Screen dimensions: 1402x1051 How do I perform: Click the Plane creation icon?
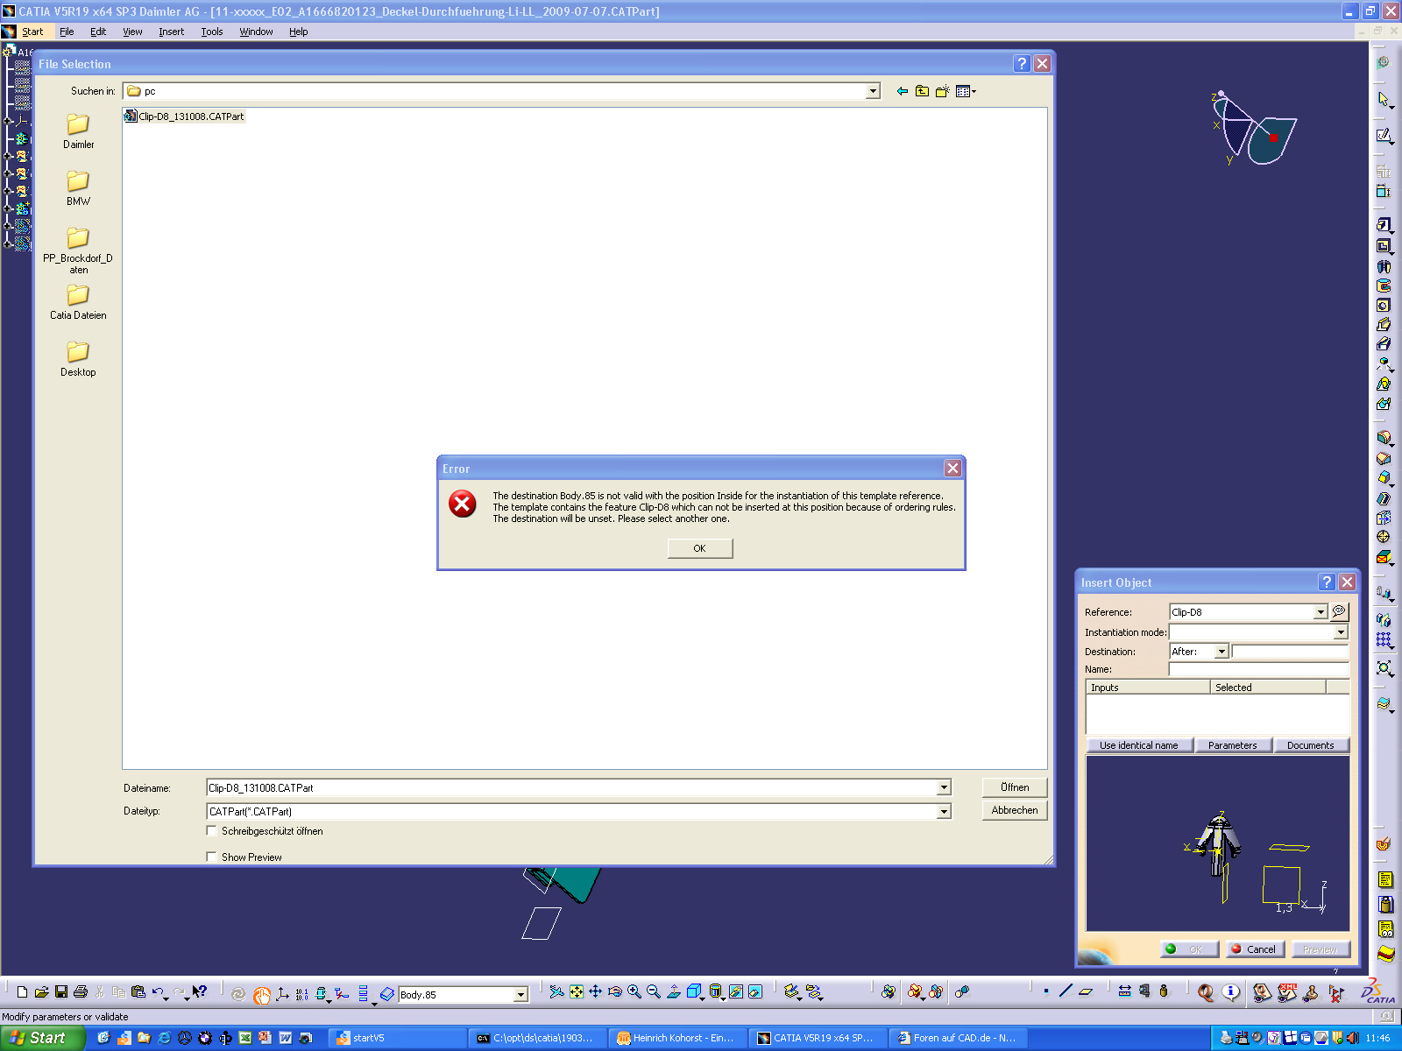1086,991
